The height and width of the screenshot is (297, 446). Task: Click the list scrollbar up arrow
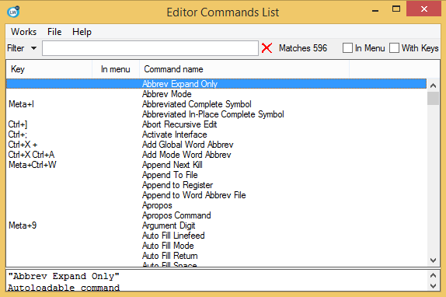433,86
